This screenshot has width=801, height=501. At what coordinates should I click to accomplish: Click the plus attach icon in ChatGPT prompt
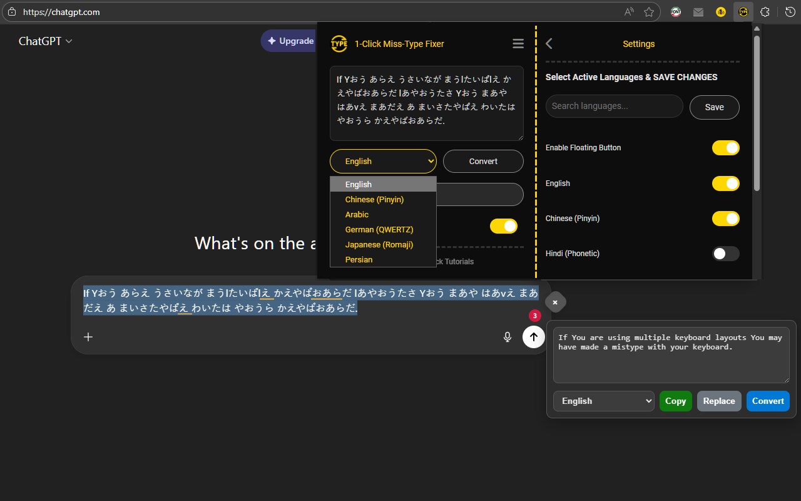(88, 337)
